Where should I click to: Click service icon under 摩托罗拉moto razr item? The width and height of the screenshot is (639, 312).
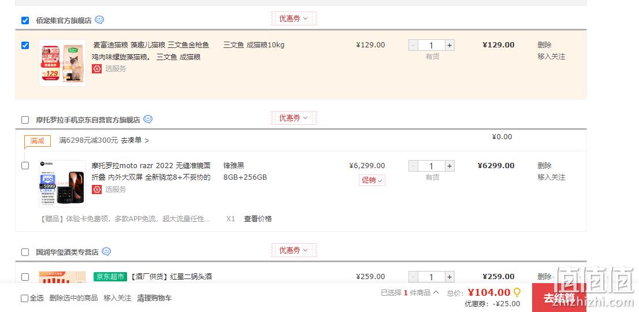point(96,190)
